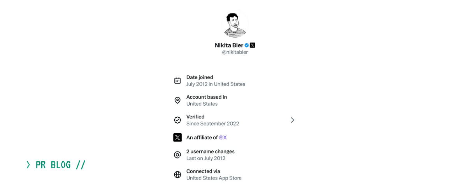
Task: Click the Nikita Bier display name
Action: (229, 45)
